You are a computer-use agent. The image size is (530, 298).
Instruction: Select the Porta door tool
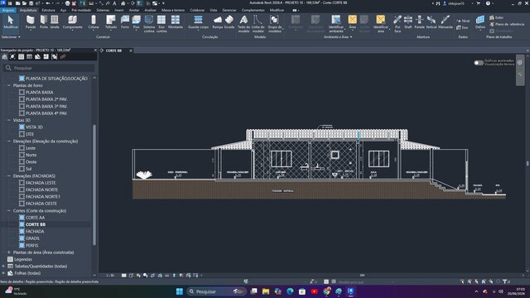pyautogui.click(x=44, y=22)
